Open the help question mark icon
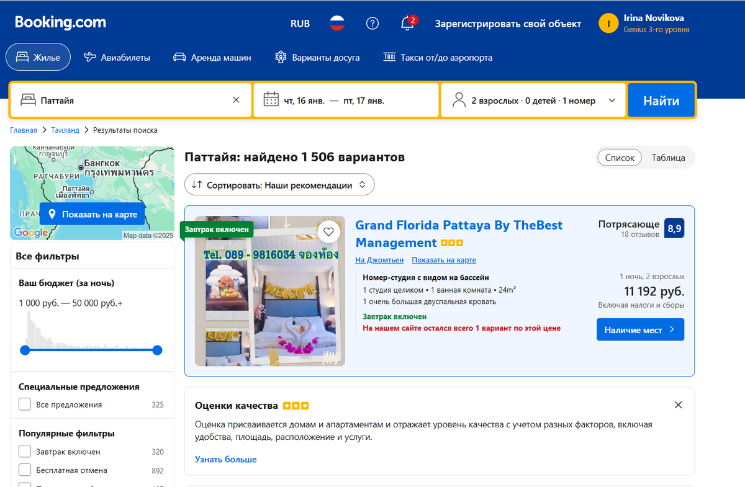Viewport: 745px width, 487px height. tap(372, 24)
